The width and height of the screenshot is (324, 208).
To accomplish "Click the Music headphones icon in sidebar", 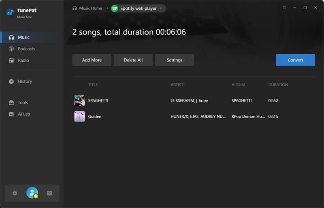I will pos(11,37).
